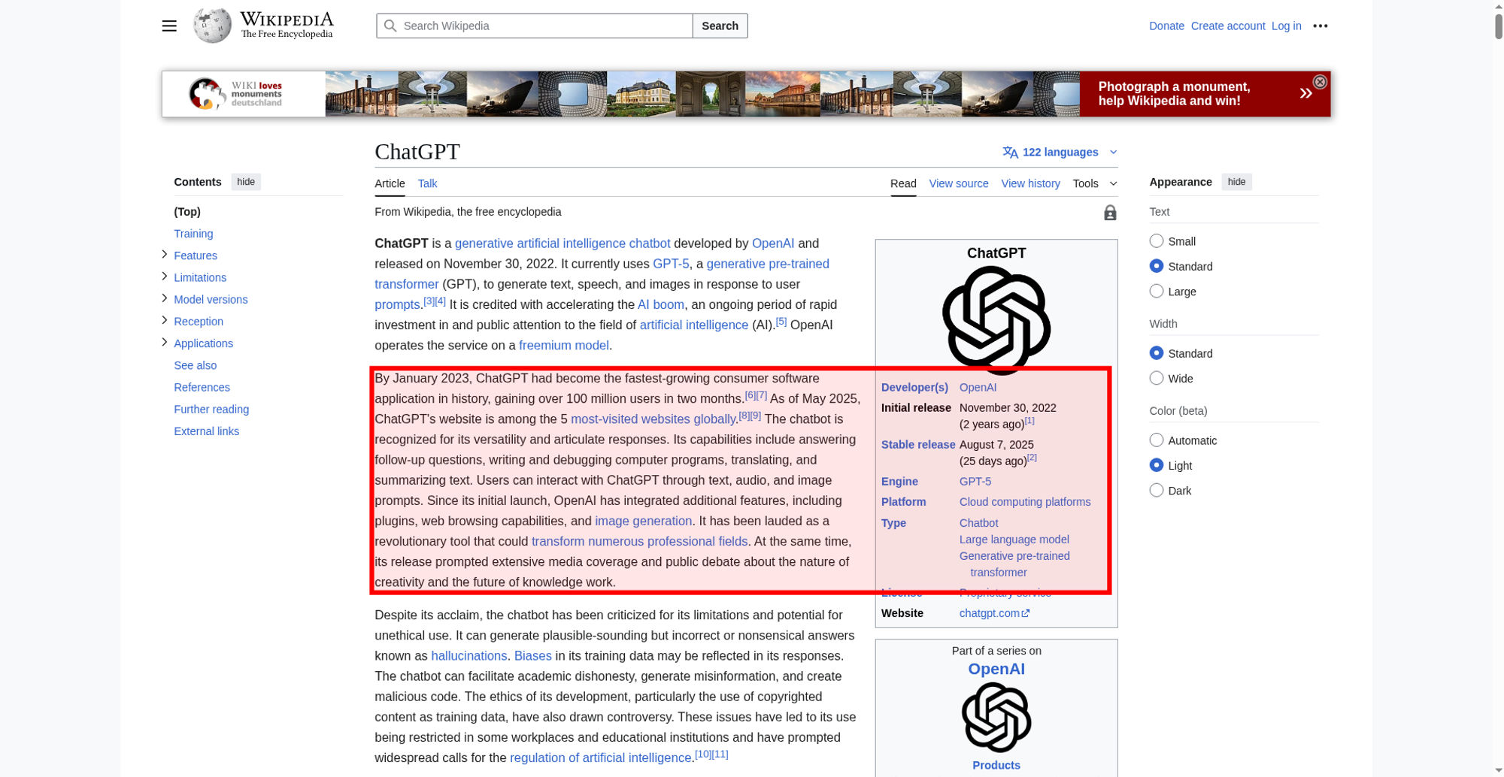Hide the Appearance panel

[1236, 182]
